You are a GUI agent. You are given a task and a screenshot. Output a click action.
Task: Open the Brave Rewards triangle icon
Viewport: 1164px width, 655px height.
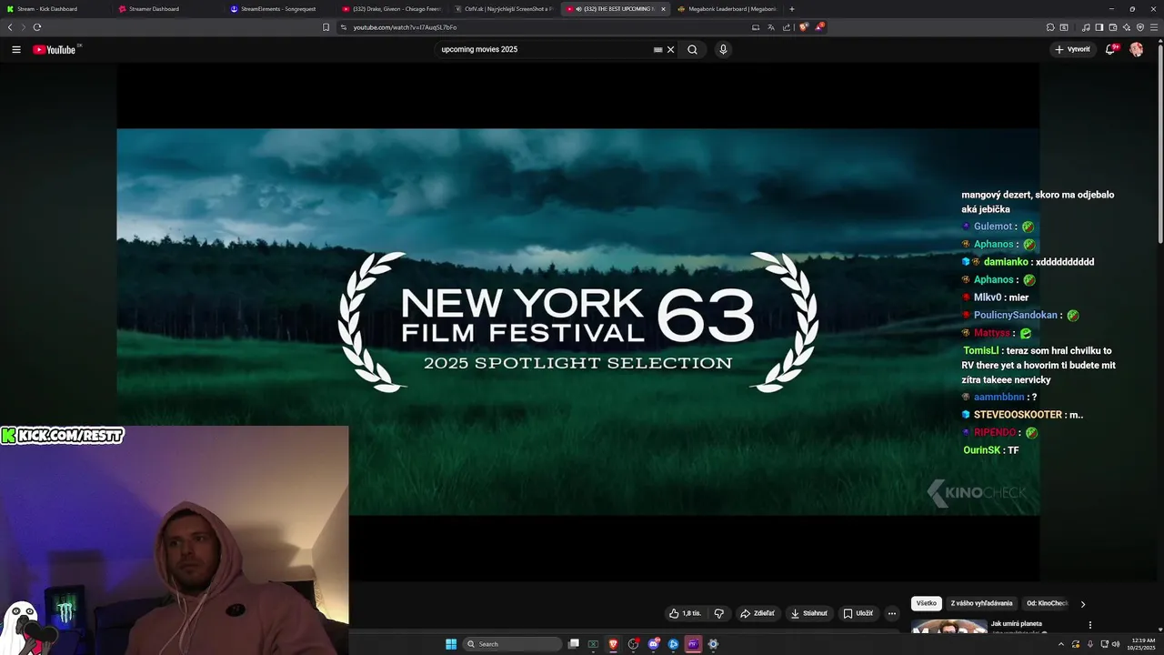819,27
